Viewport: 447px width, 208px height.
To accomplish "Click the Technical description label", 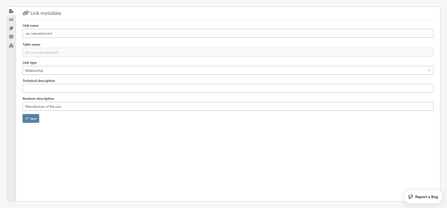I will pos(39,81).
